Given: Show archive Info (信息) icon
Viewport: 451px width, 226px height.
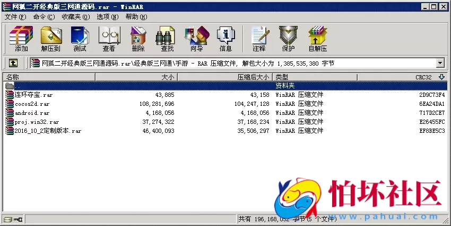Looking at the screenshot, I should coord(226,39).
